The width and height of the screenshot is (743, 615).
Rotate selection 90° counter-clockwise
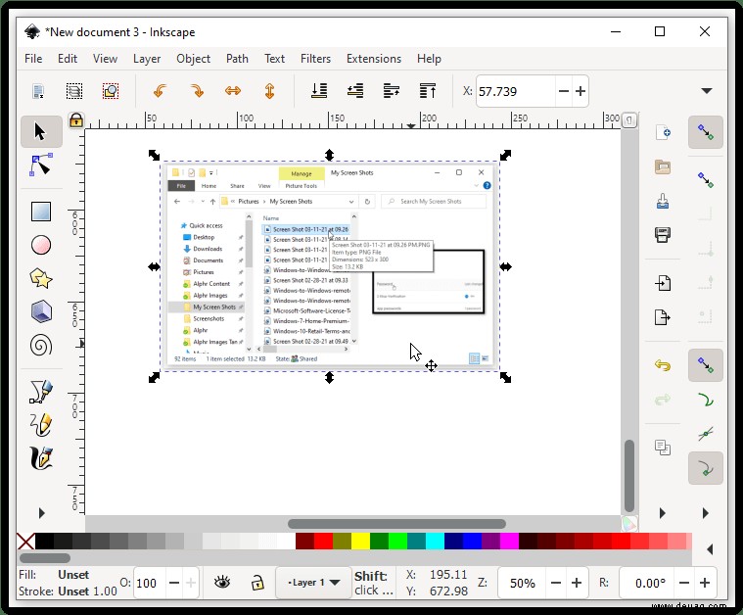point(161,91)
